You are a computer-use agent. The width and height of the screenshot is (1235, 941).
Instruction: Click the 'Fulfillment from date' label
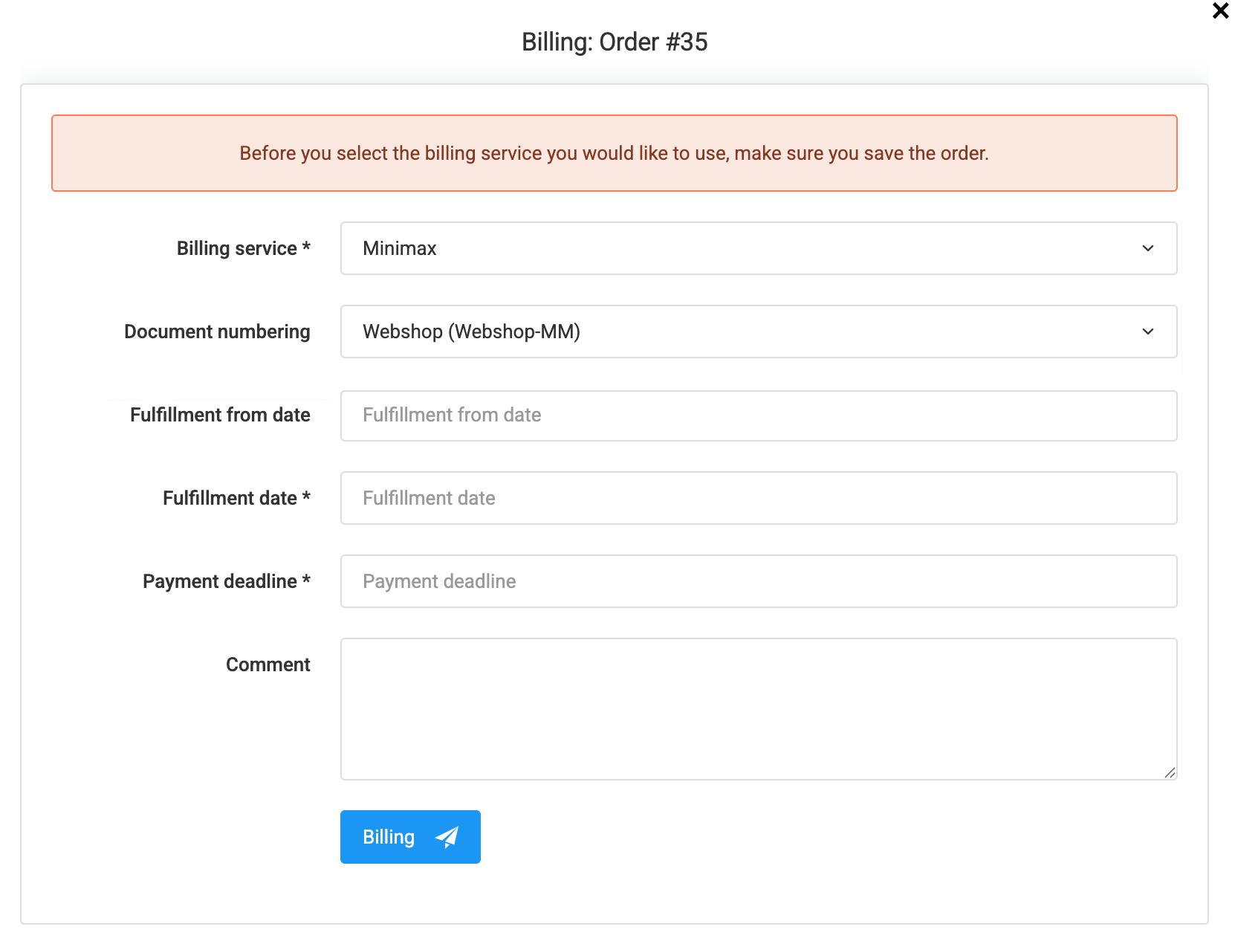click(x=220, y=415)
